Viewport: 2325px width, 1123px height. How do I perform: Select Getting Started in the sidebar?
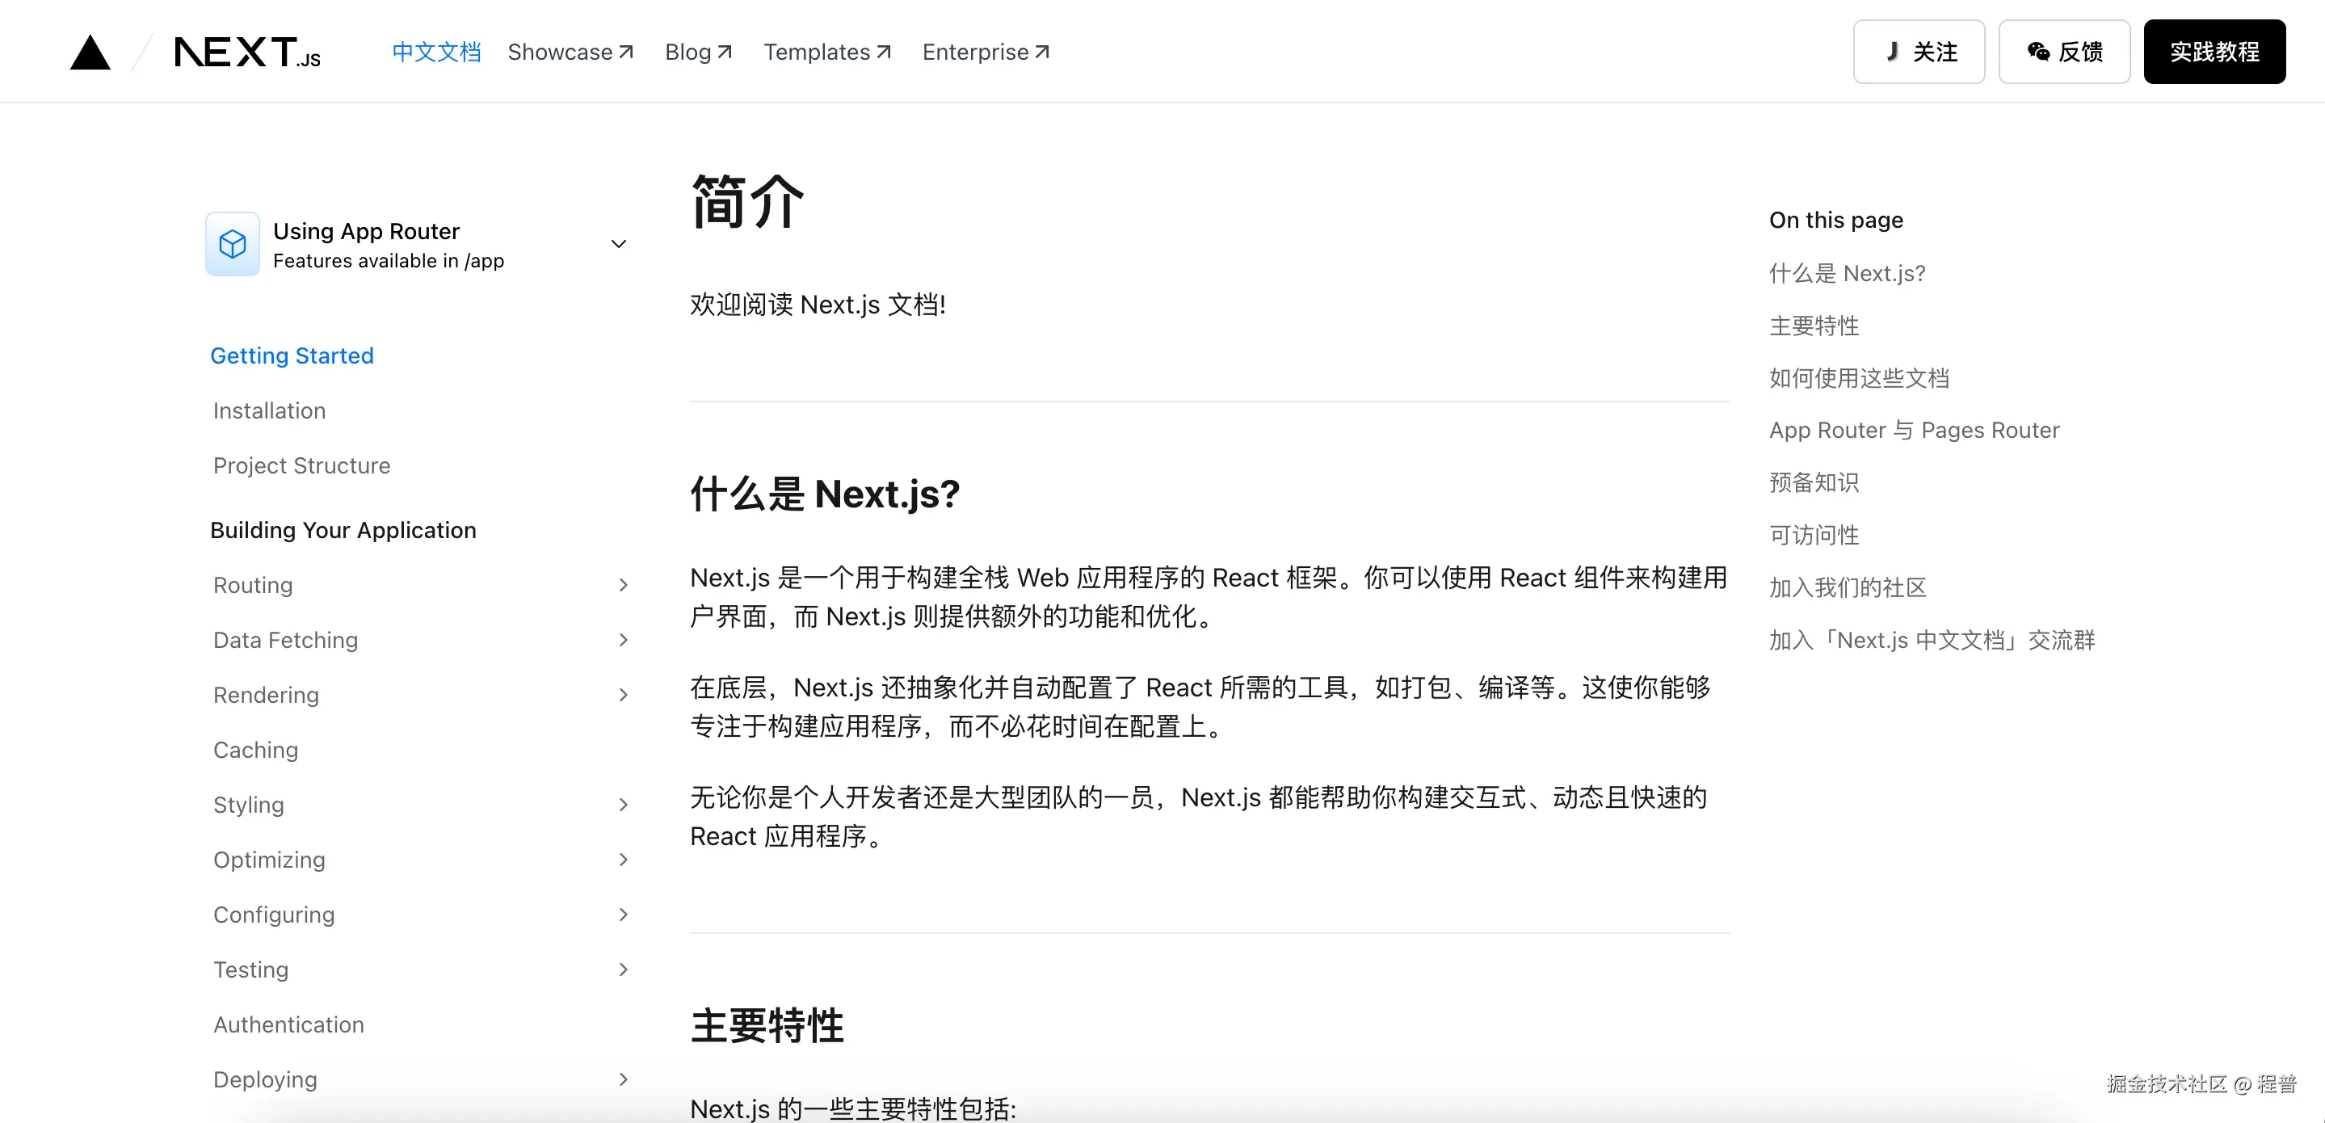(292, 355)
